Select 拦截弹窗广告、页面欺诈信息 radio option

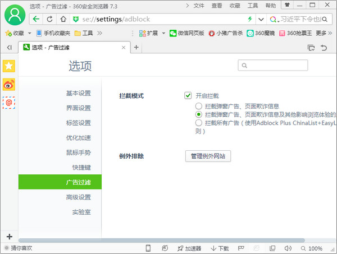coord(199,106)
